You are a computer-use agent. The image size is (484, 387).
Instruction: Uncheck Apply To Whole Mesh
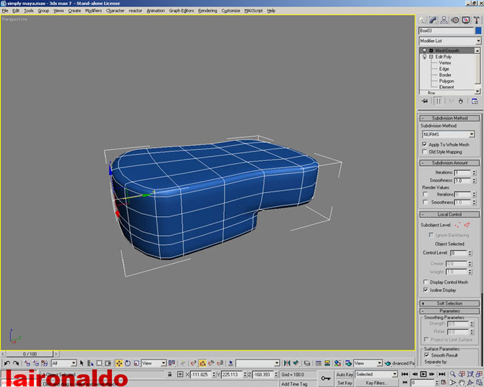pyautogui.click(x=425, y=144)
